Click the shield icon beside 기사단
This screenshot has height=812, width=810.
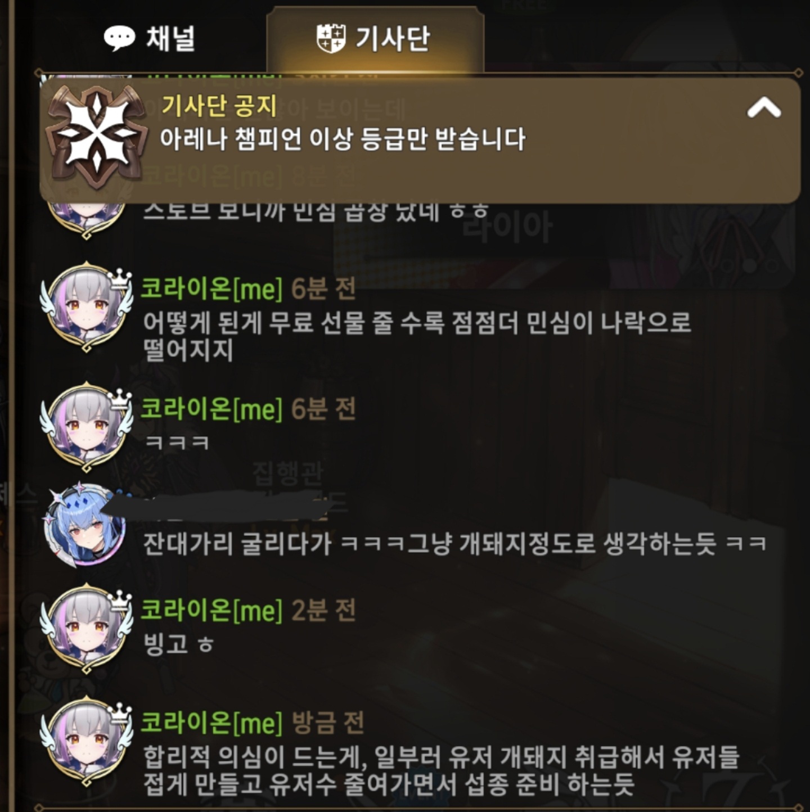(x=331, y=39)
